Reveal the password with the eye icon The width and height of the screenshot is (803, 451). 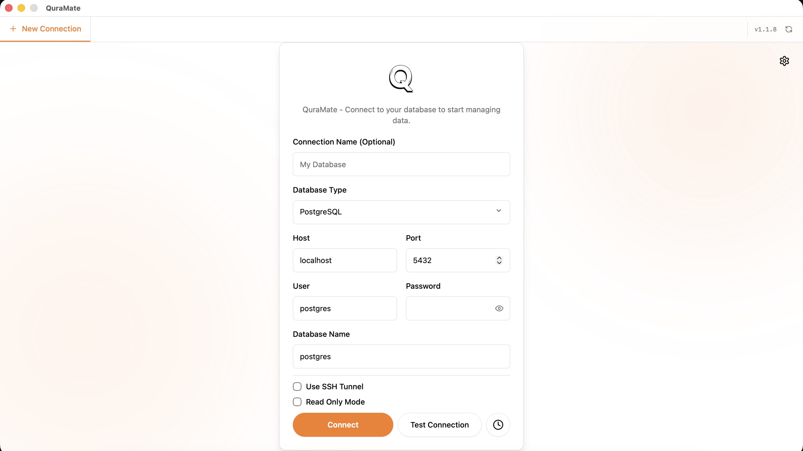click(499, 308)
